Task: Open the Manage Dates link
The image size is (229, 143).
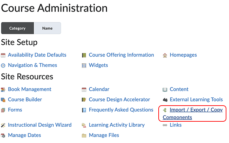Action: (25, 135)
